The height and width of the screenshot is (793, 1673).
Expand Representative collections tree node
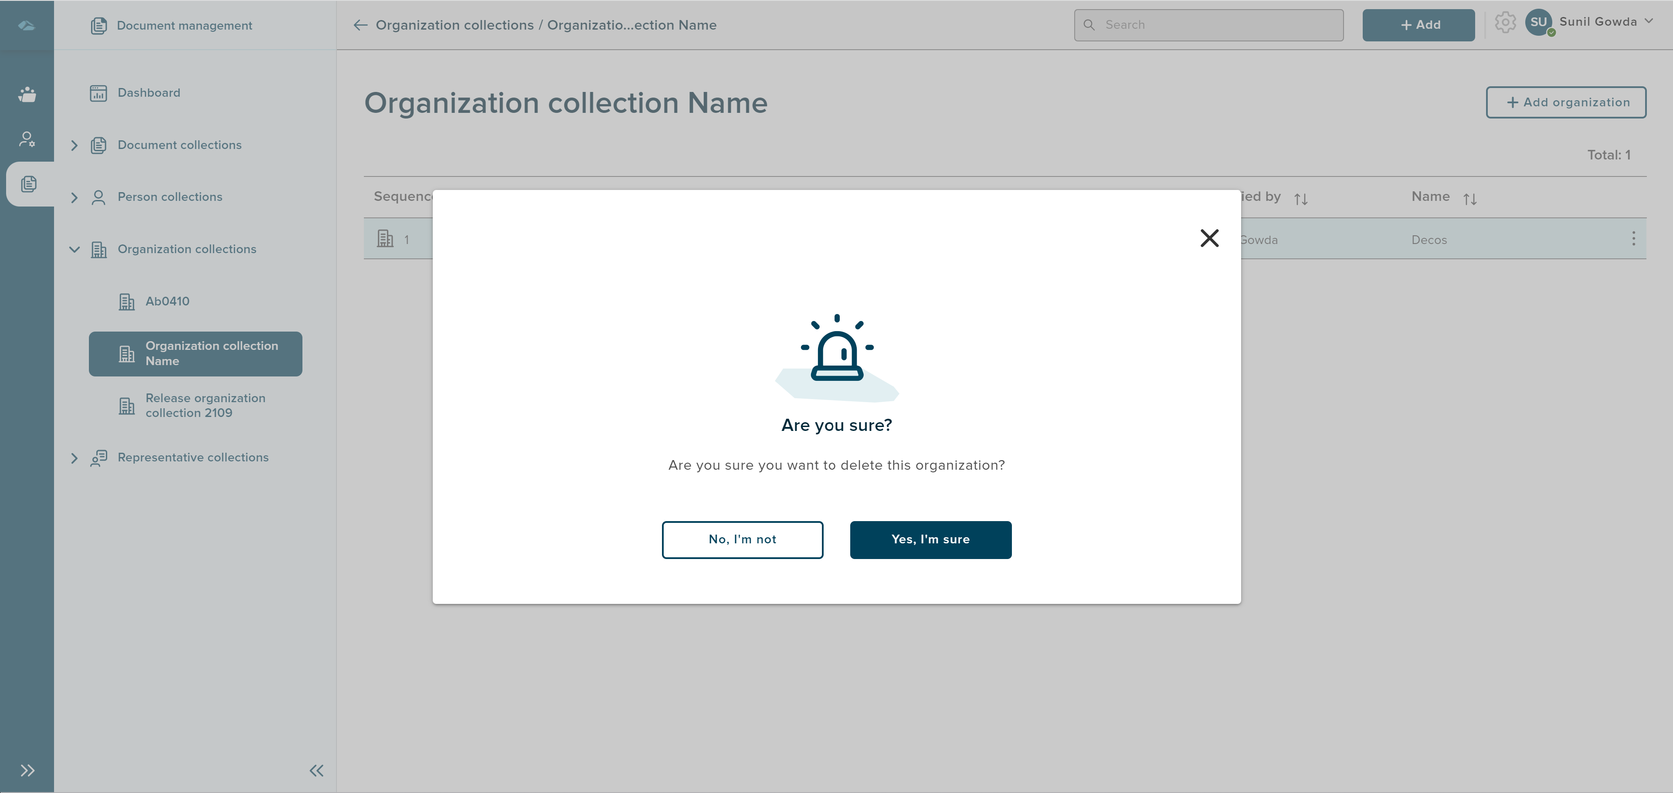[x=74, y=458]
